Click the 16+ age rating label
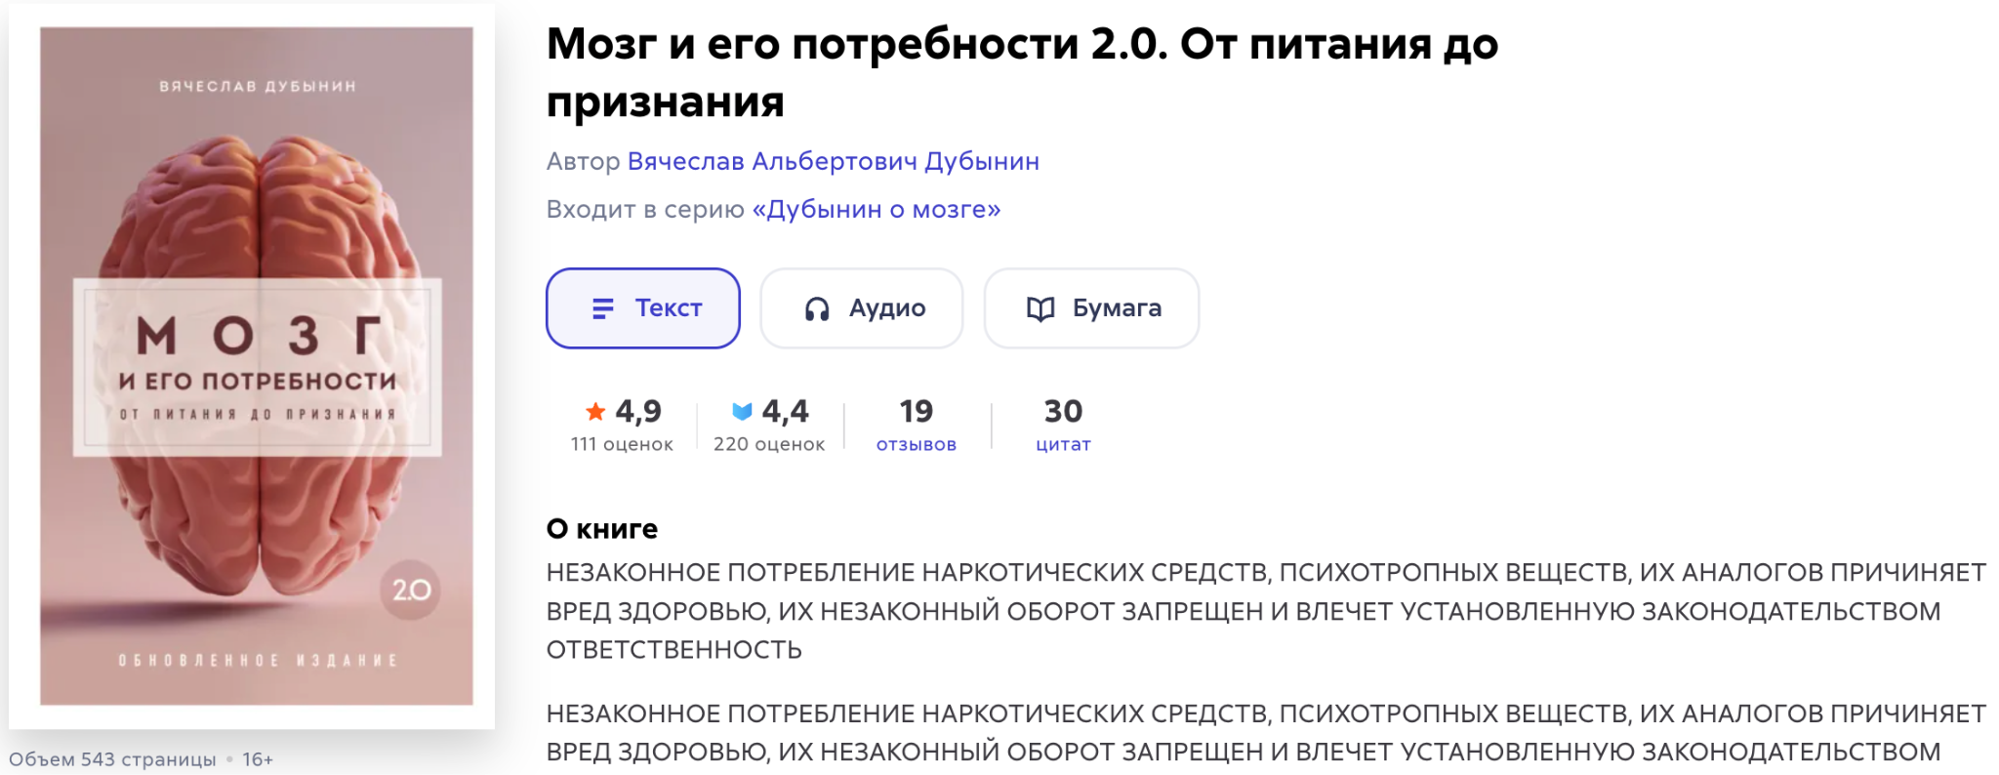The width and height of the screenshot is (1999, 775). (x=258, y=759)
